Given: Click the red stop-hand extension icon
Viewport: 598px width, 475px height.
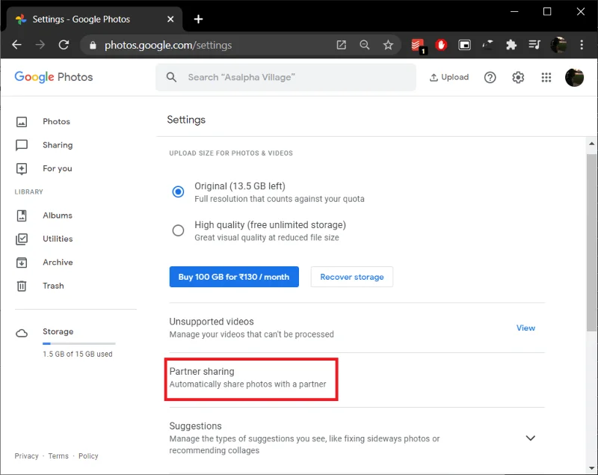Looking at the screenshot, I should pyautogui.click(x=441, y=45).
